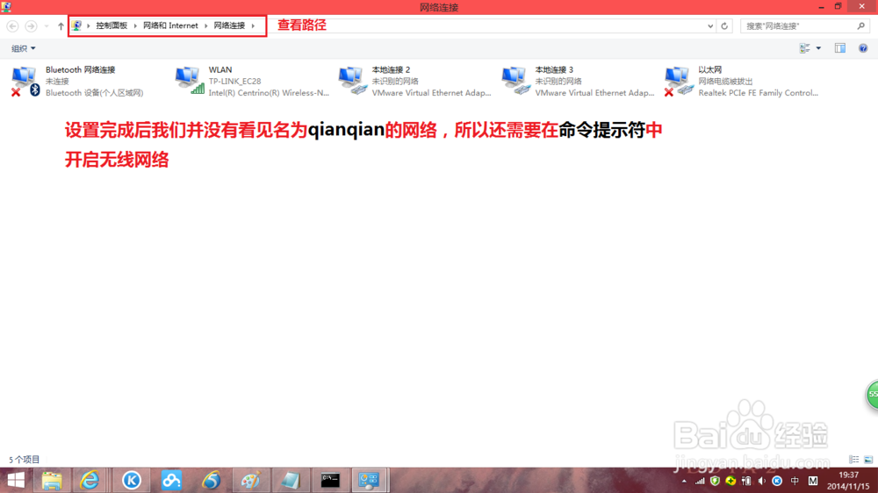Go forward with the forward arrow

point(31,25)
